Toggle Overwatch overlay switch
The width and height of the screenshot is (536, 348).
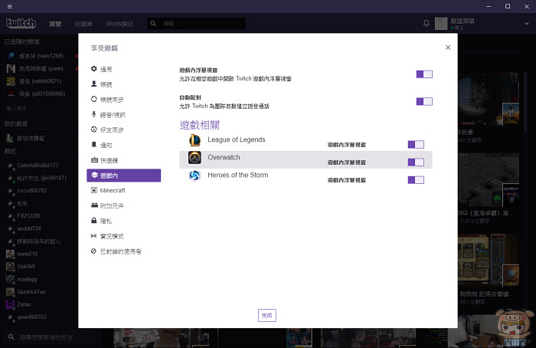coord(416,163)
